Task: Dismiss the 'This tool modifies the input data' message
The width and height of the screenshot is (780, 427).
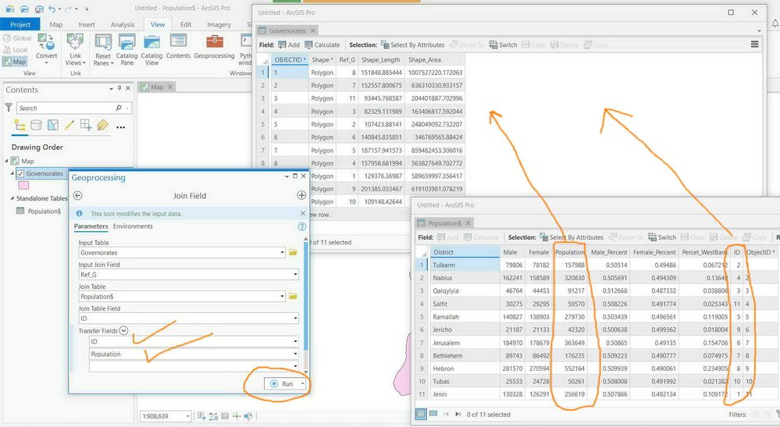Action: (302, 213)
